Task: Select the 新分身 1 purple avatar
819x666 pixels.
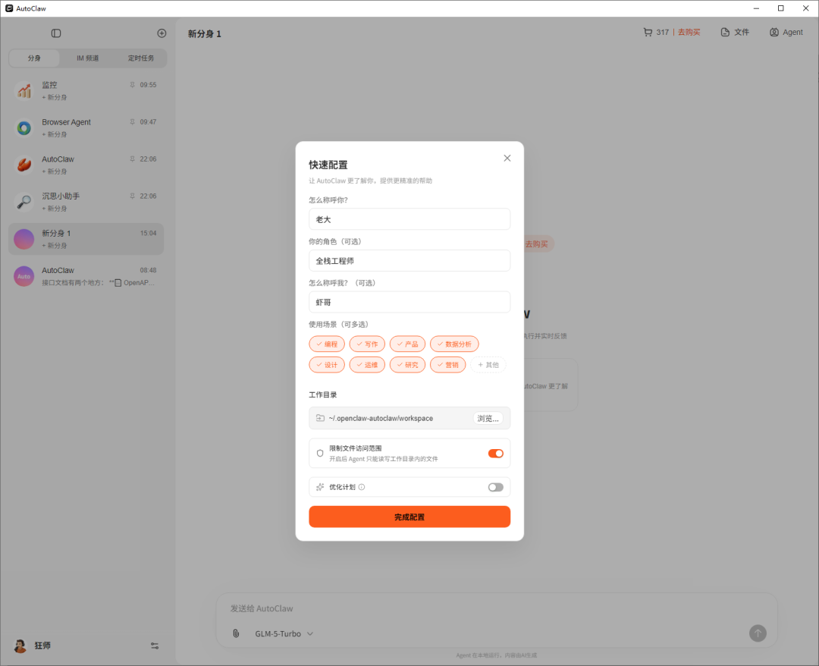Action: point(24,239)
